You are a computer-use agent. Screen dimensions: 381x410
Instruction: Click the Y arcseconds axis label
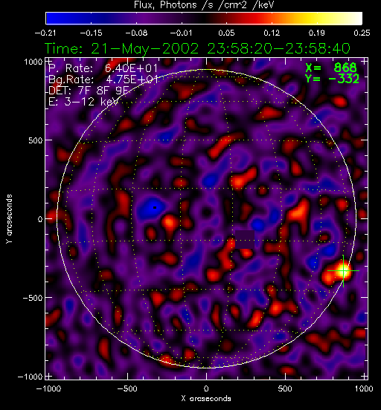9,219
